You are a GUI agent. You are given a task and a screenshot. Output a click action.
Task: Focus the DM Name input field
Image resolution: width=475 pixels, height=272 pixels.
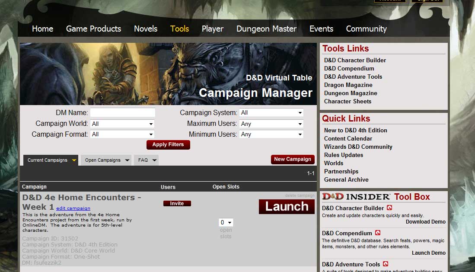pyautogui.click(x=122, y=112)
